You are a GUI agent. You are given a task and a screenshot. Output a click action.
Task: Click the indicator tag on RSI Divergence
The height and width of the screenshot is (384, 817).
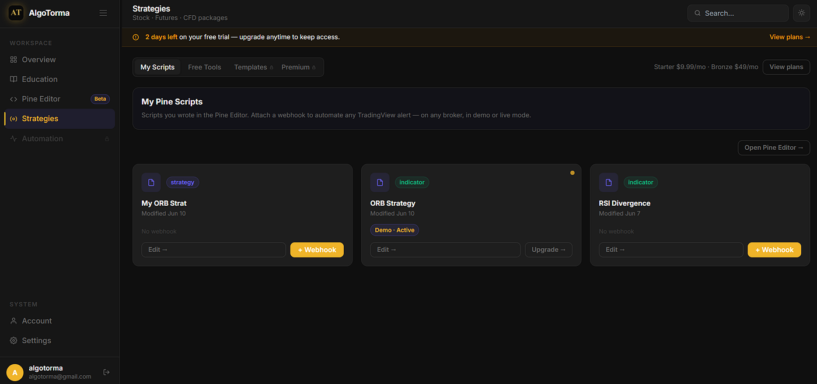coord(641,182)
